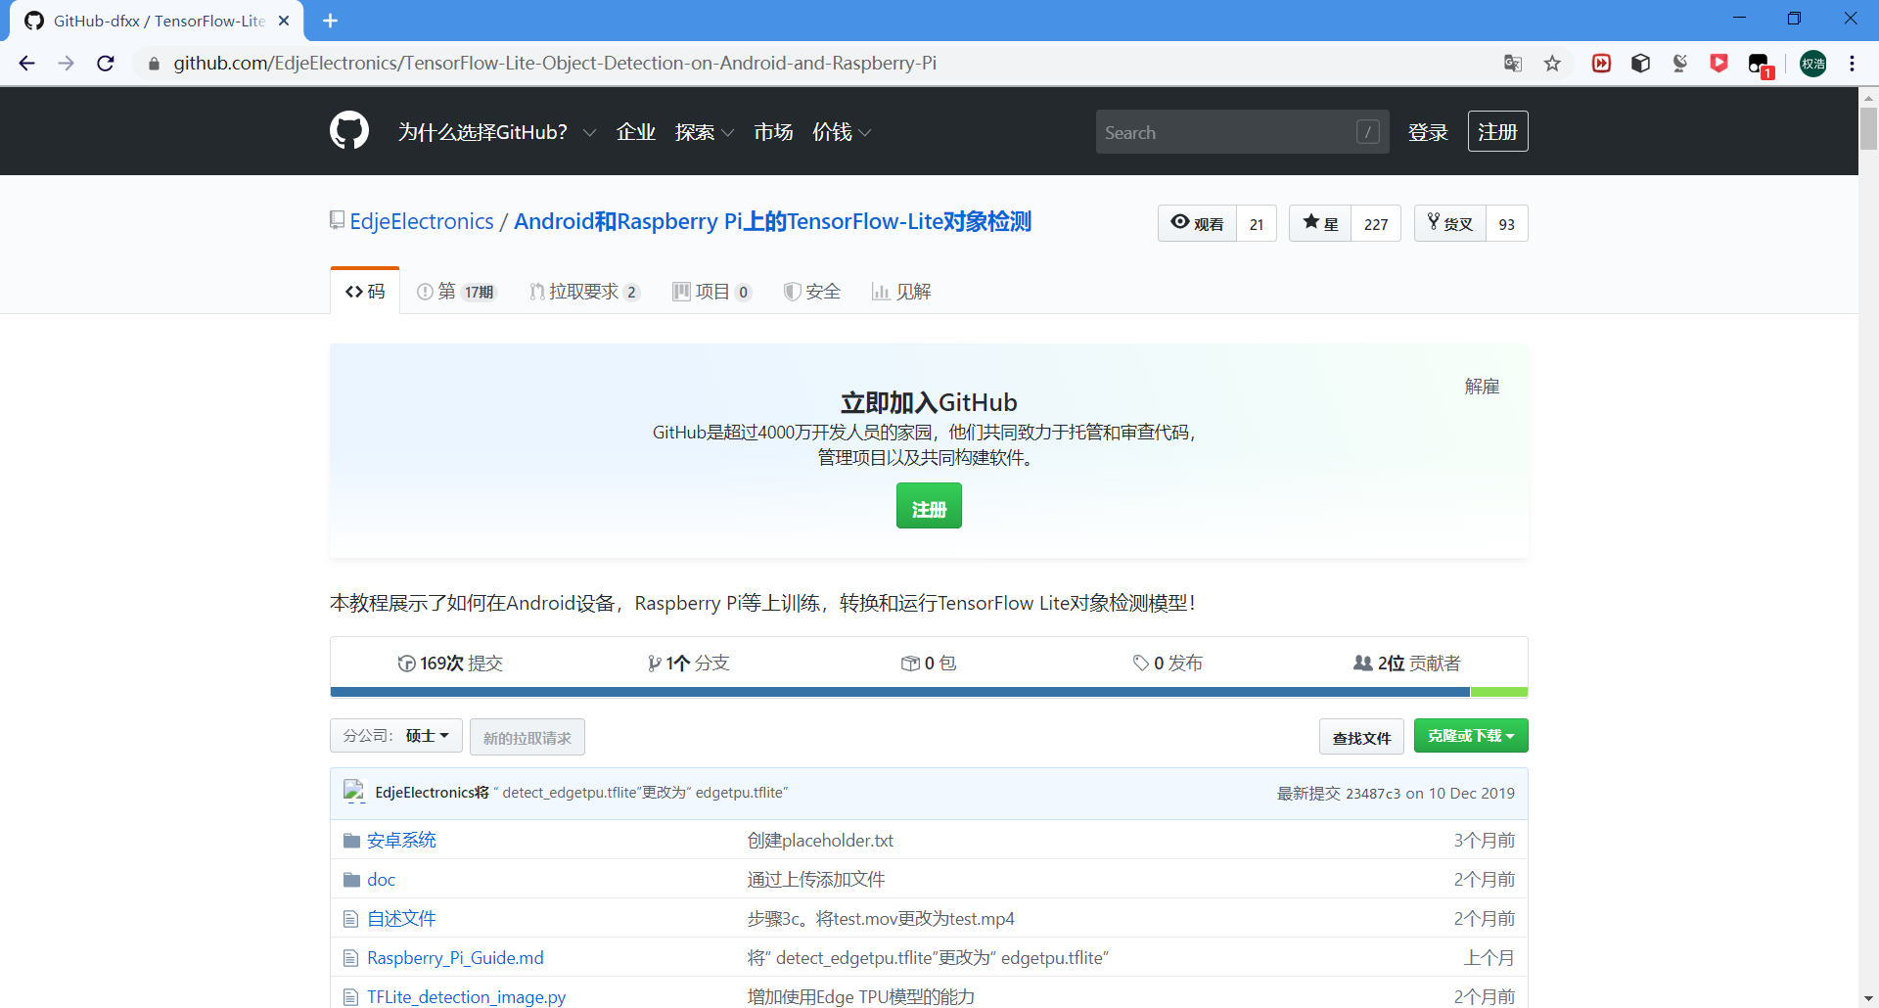Open the 227 stargazers count
Image resolution: width=1879 pixels, height=1008 pixels.
(x=1376, y=223)
